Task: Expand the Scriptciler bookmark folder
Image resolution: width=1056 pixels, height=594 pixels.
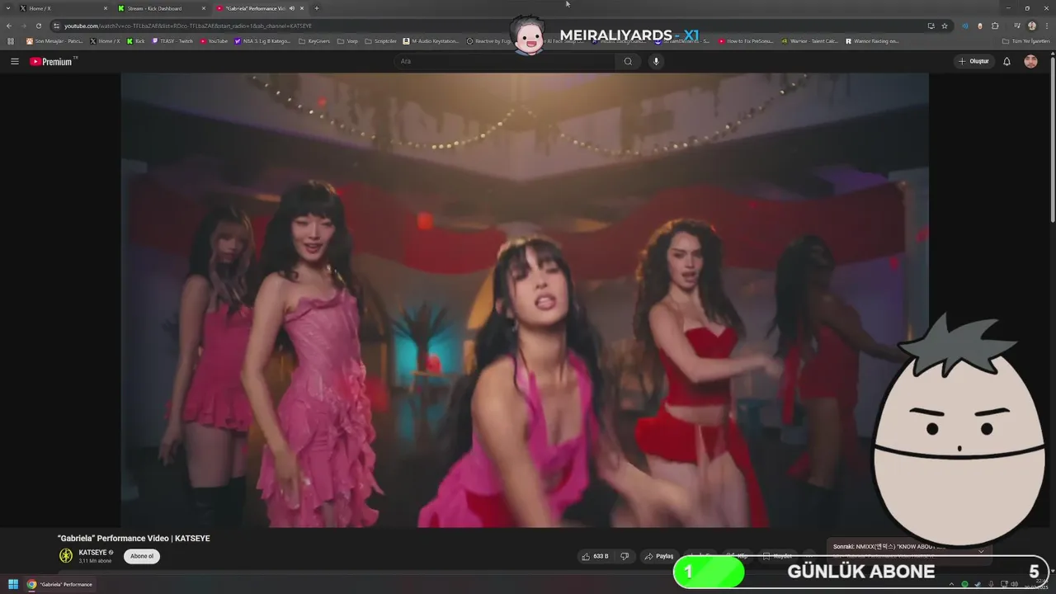Action: tap(381, 40)
